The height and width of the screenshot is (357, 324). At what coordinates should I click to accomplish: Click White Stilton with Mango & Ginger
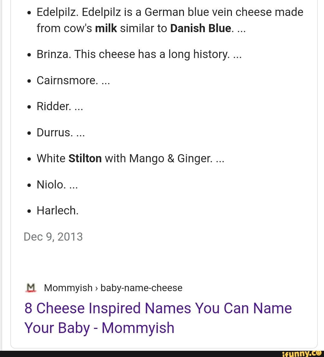click(x=124, y=159)
